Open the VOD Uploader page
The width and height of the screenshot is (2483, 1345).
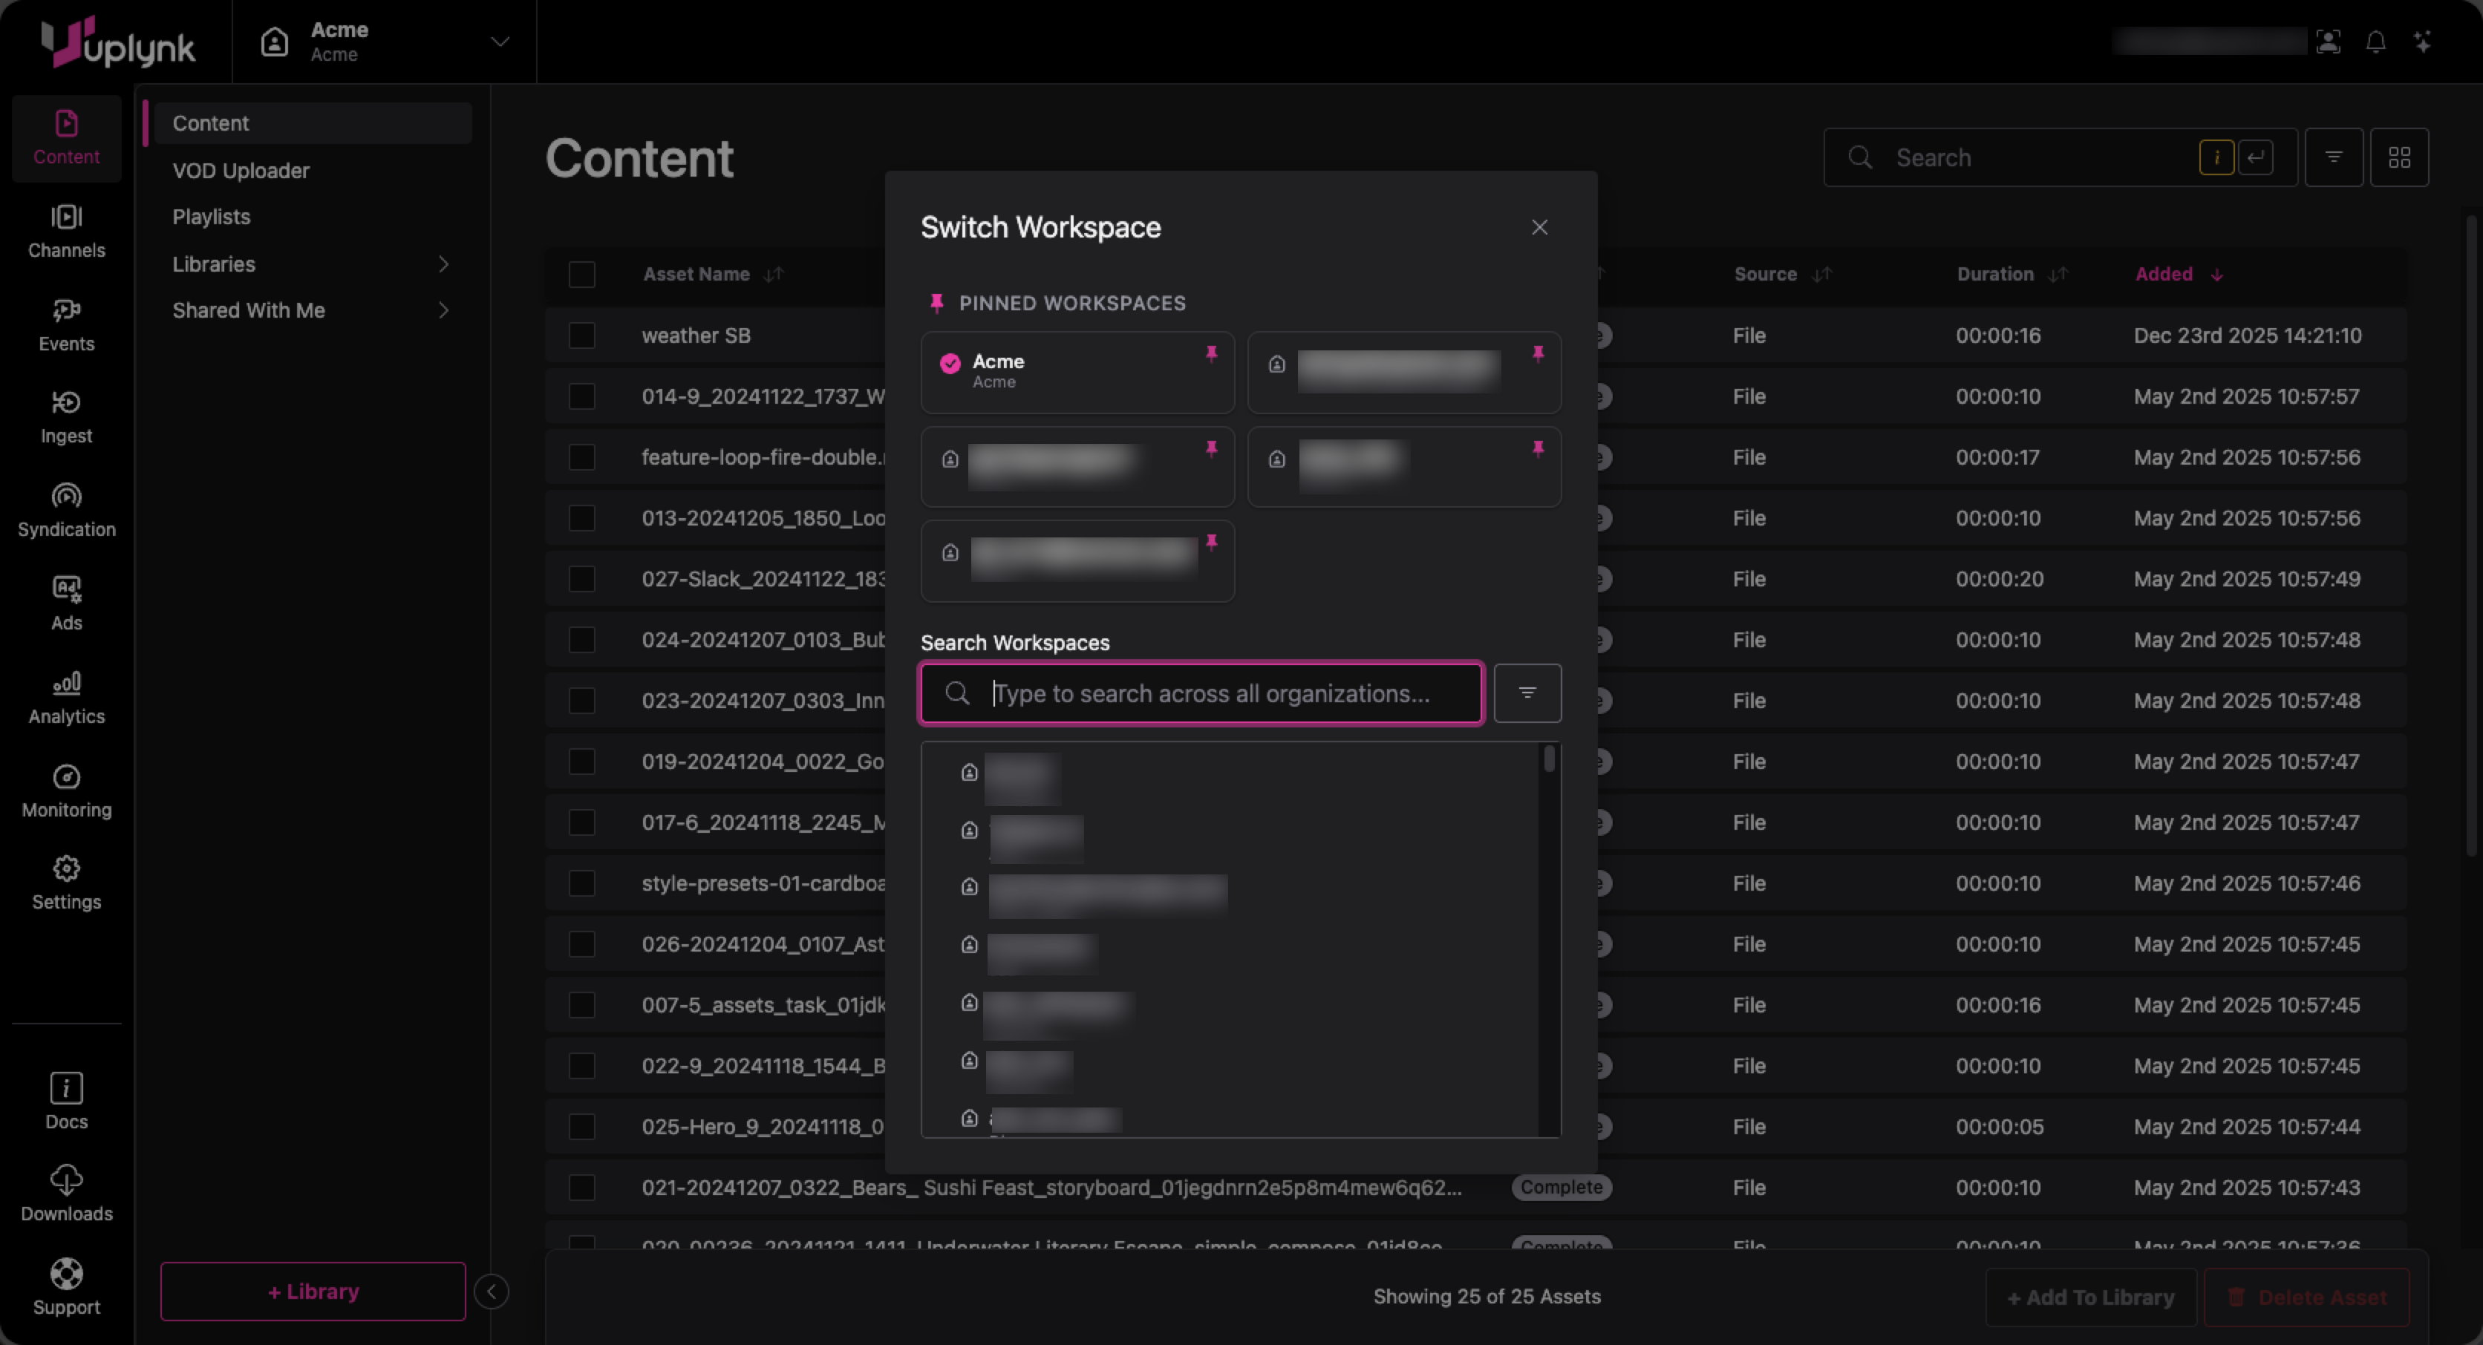[241, 171]
